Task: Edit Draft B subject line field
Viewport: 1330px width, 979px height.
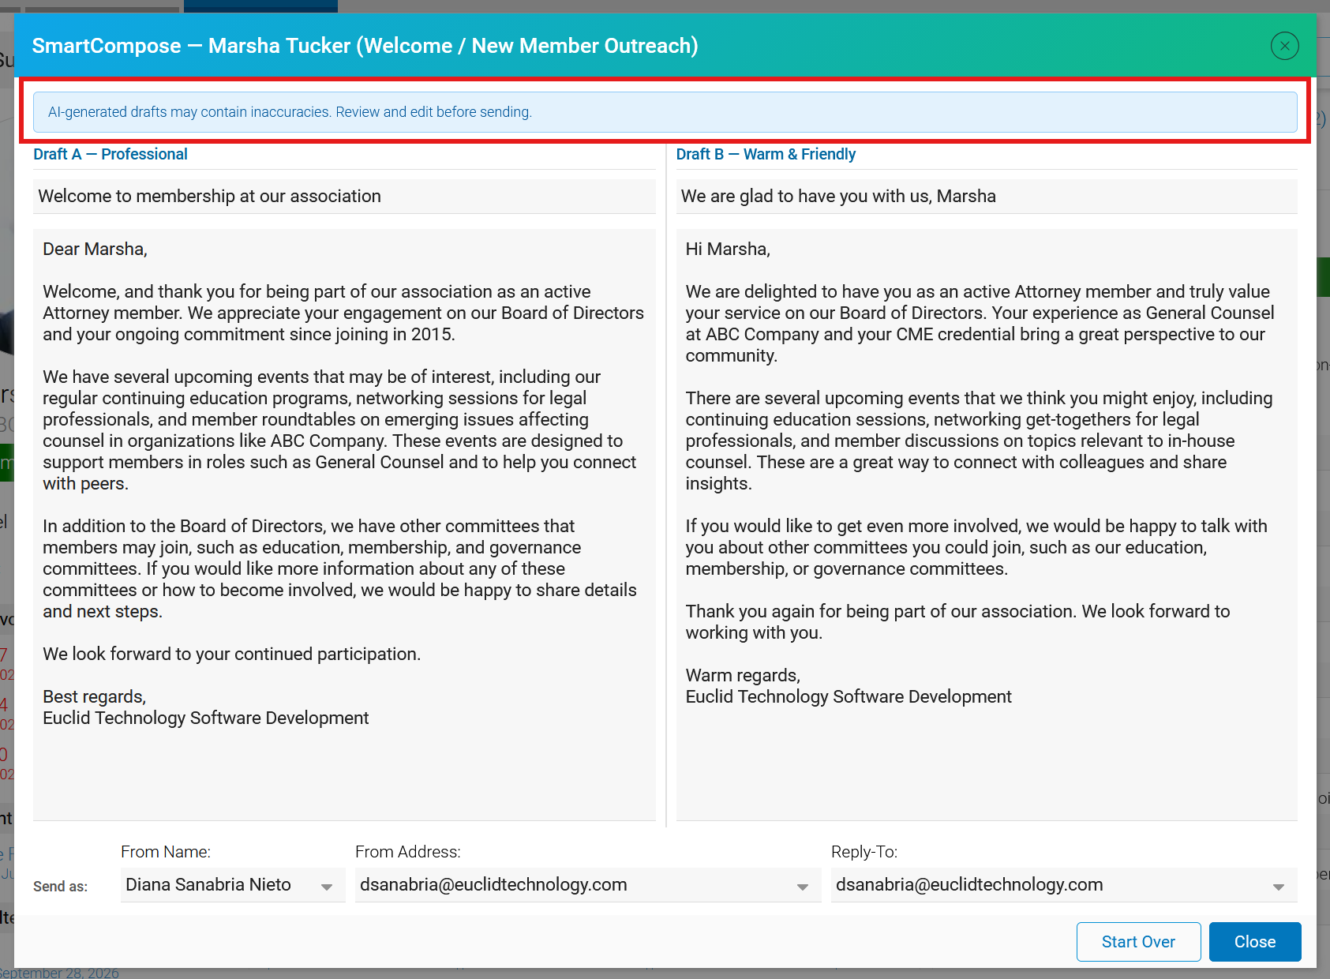Action: tap(987, 196)
